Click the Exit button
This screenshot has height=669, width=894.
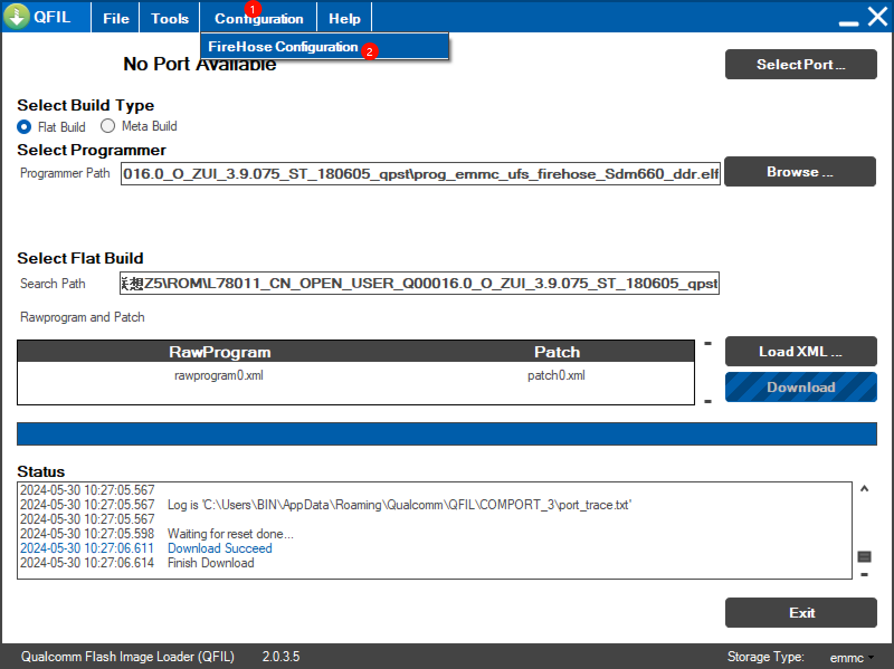click(801, 613)
